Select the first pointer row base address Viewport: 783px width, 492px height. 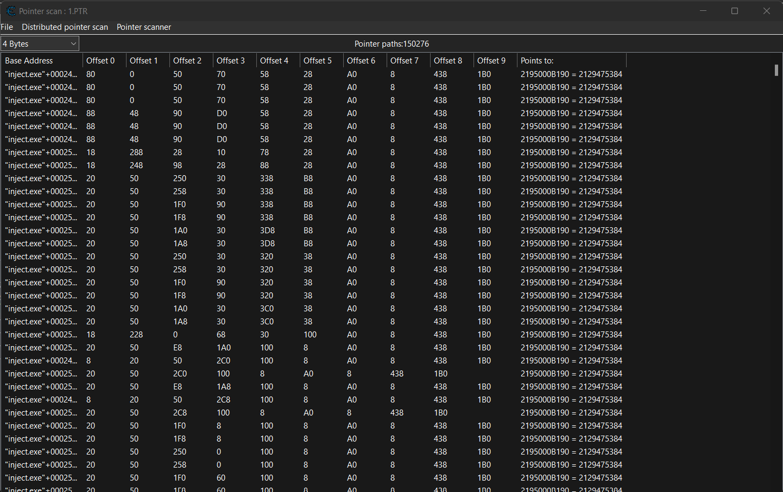(x=41, y=74)
